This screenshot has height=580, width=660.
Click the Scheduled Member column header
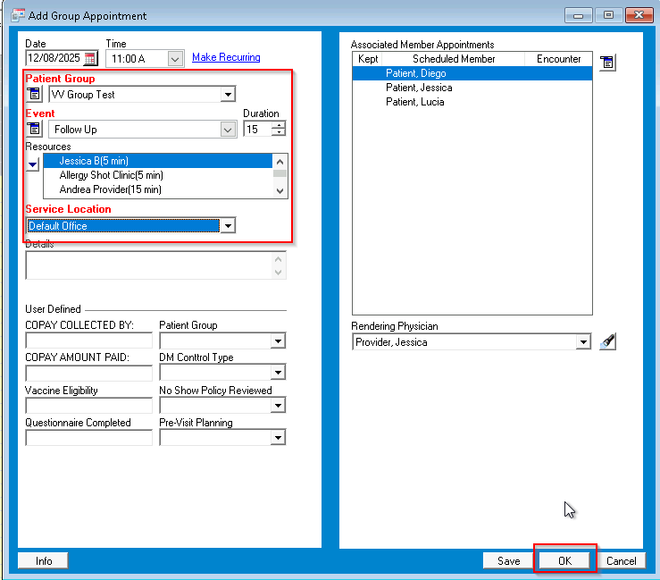(x=454, y=59)
